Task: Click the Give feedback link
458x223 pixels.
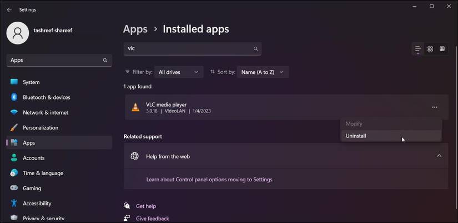Action: tap(152, 219)
